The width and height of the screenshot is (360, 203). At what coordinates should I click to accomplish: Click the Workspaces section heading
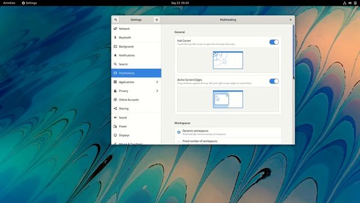(182, 123)
